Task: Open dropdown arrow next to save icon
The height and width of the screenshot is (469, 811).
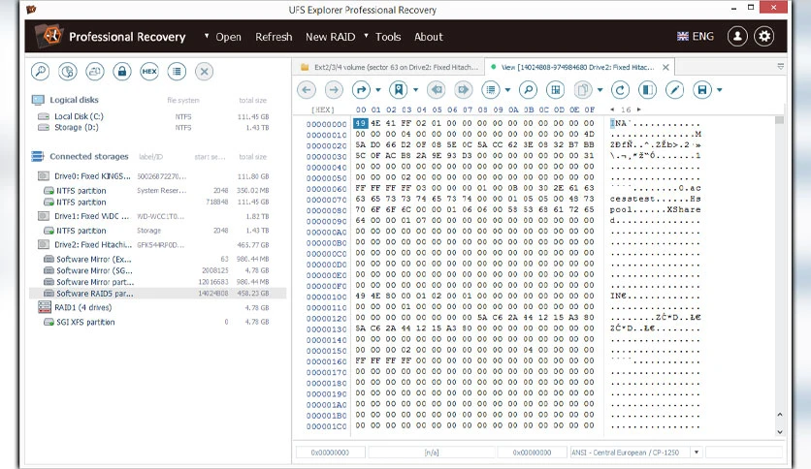Action: pyautogui.click(x=720, y=90)
